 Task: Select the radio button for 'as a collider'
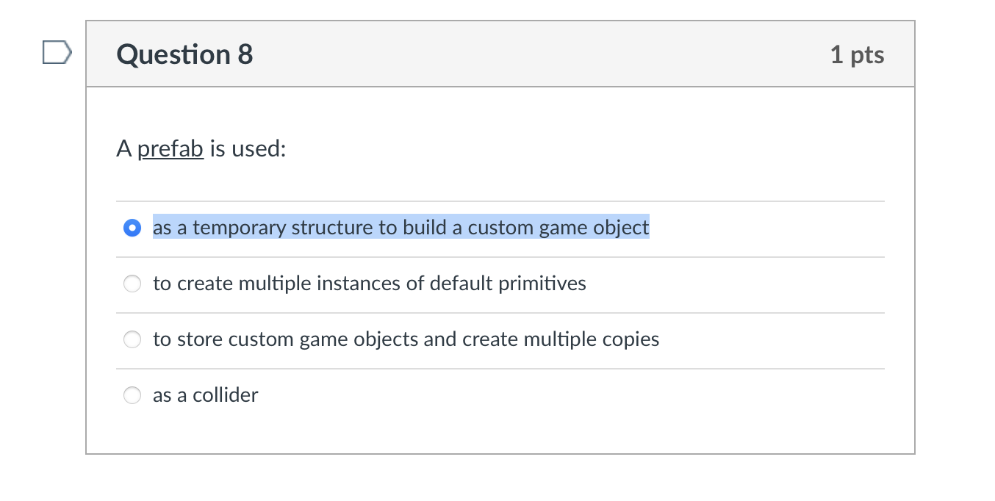[132, 394]
